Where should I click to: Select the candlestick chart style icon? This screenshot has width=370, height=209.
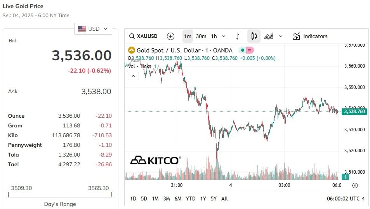[254, 37]
